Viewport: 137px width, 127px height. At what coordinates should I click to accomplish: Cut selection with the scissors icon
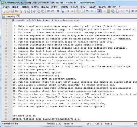[x=34, y=11]
